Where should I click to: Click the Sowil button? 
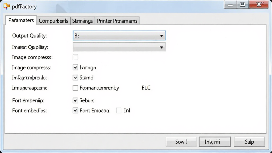click(x=181, y=142)
